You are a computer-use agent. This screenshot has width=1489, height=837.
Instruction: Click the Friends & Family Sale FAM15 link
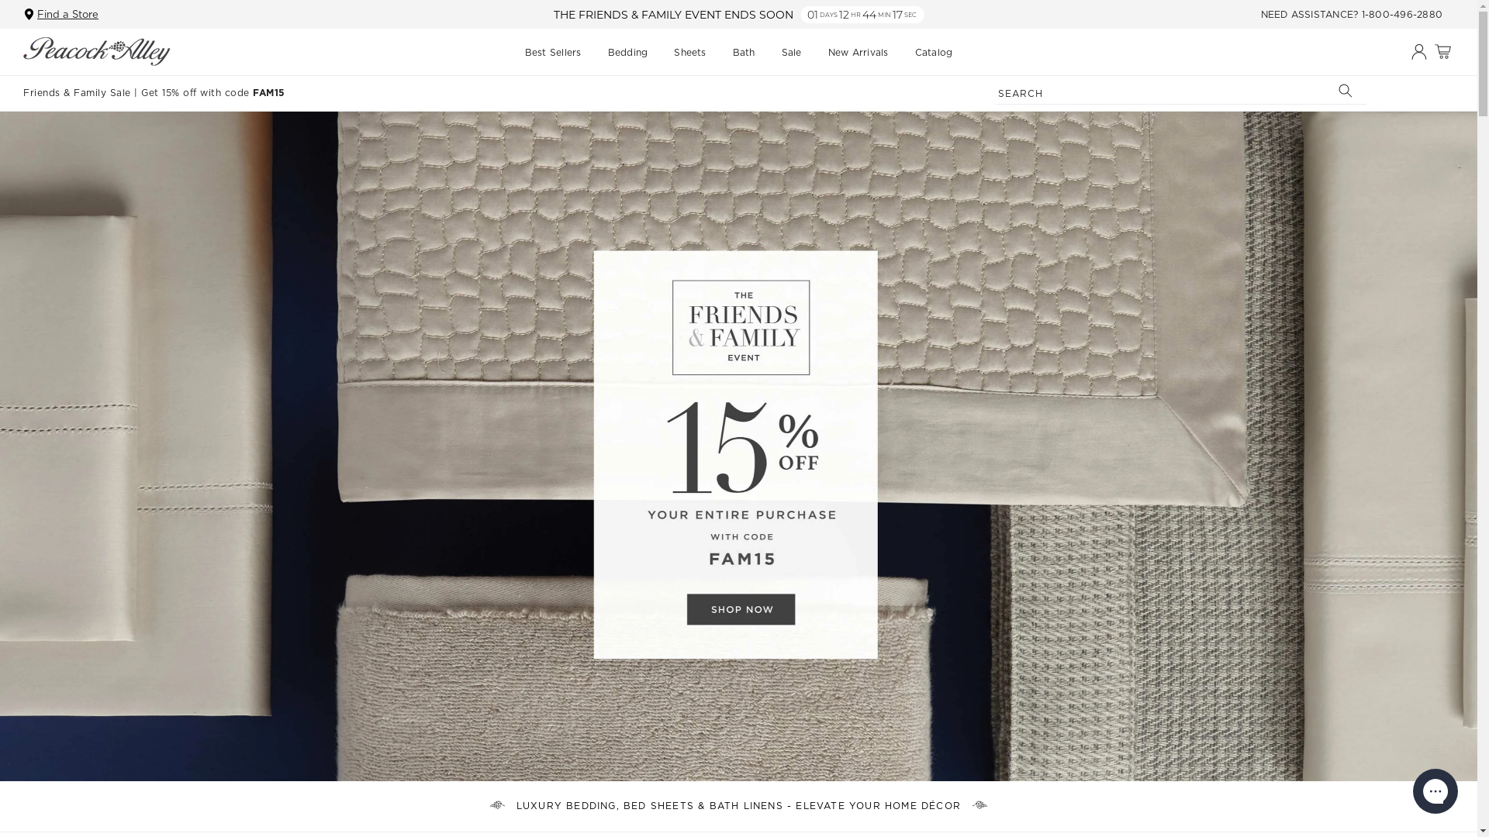[x=154, y=93]
